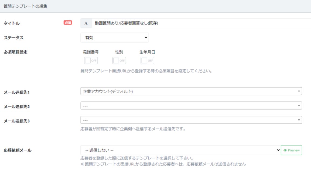The image size is (311, 170).
Task: Click the "A" icon beside title field
Action: tap(86, 23)
